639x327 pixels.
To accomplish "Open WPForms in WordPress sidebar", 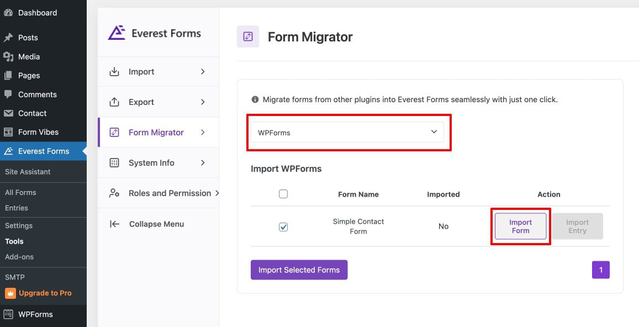I will point(43,314).
